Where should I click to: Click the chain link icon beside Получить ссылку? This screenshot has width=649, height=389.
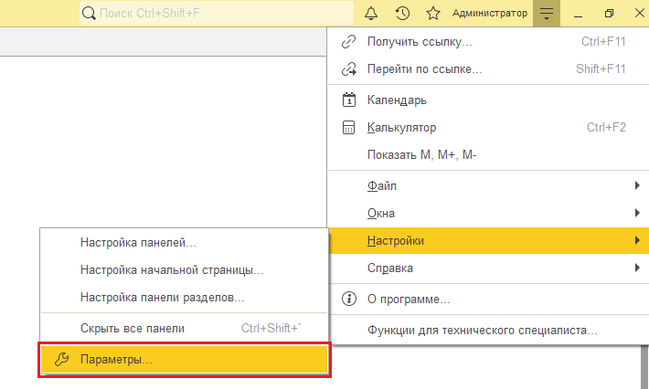pyautogui.click(x=348, y=42)
